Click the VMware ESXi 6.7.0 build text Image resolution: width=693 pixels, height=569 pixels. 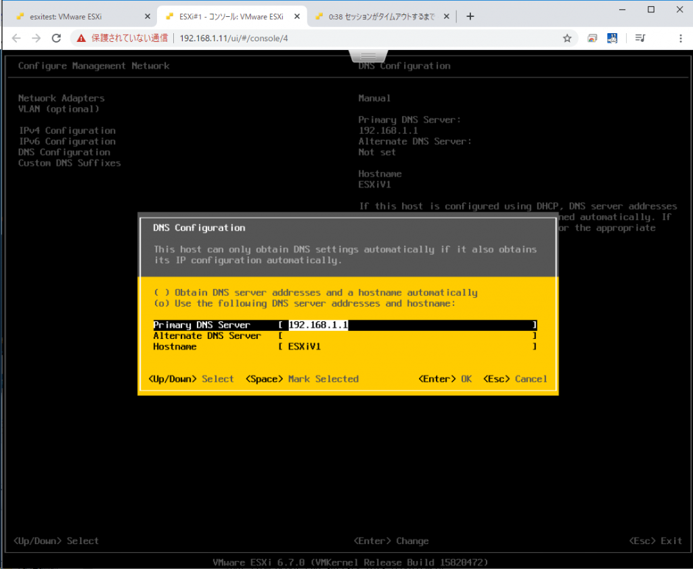tap(351, 562)
